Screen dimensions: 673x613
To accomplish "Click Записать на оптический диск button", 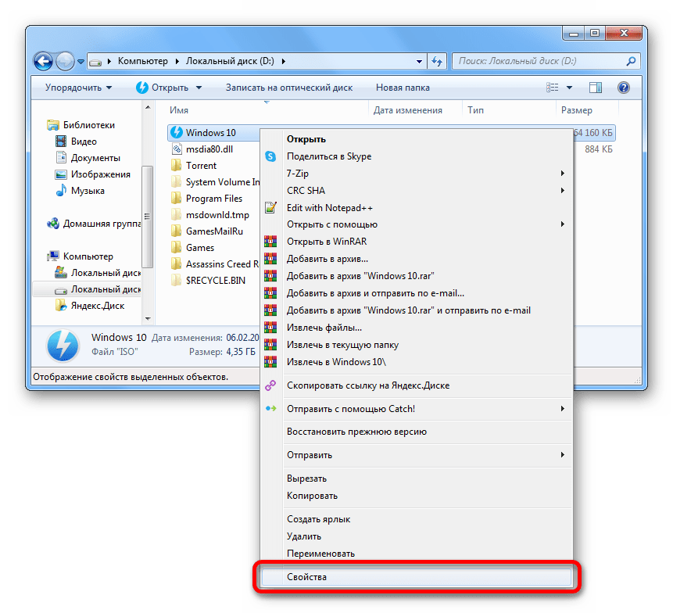I will 289,88.
